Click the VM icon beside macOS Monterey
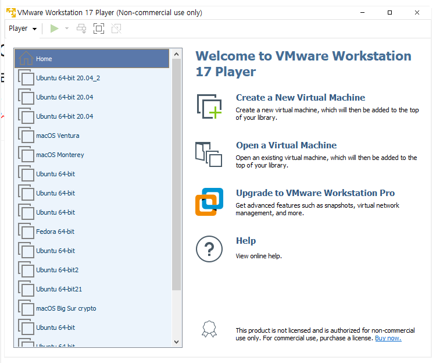The width and height of the screenshot is (436, 363). coord(26,154)
